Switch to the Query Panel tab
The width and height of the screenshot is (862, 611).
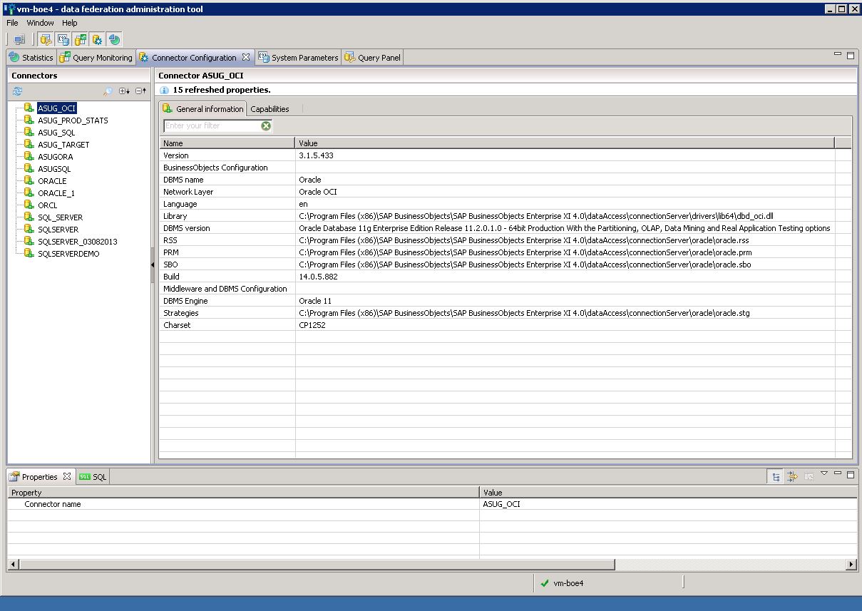click(373, 58)
